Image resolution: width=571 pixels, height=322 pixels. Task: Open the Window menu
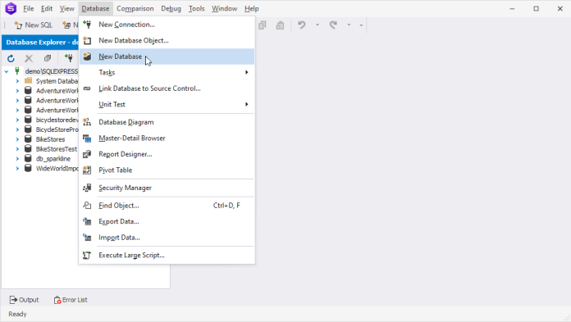pos(224,8)
